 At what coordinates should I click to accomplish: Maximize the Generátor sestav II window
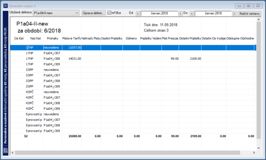(x=249, y=6)
